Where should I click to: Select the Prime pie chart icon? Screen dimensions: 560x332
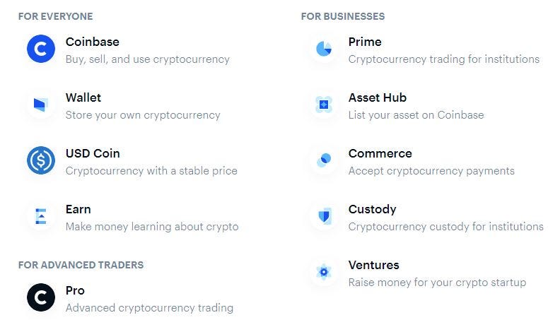pos(324,49)
